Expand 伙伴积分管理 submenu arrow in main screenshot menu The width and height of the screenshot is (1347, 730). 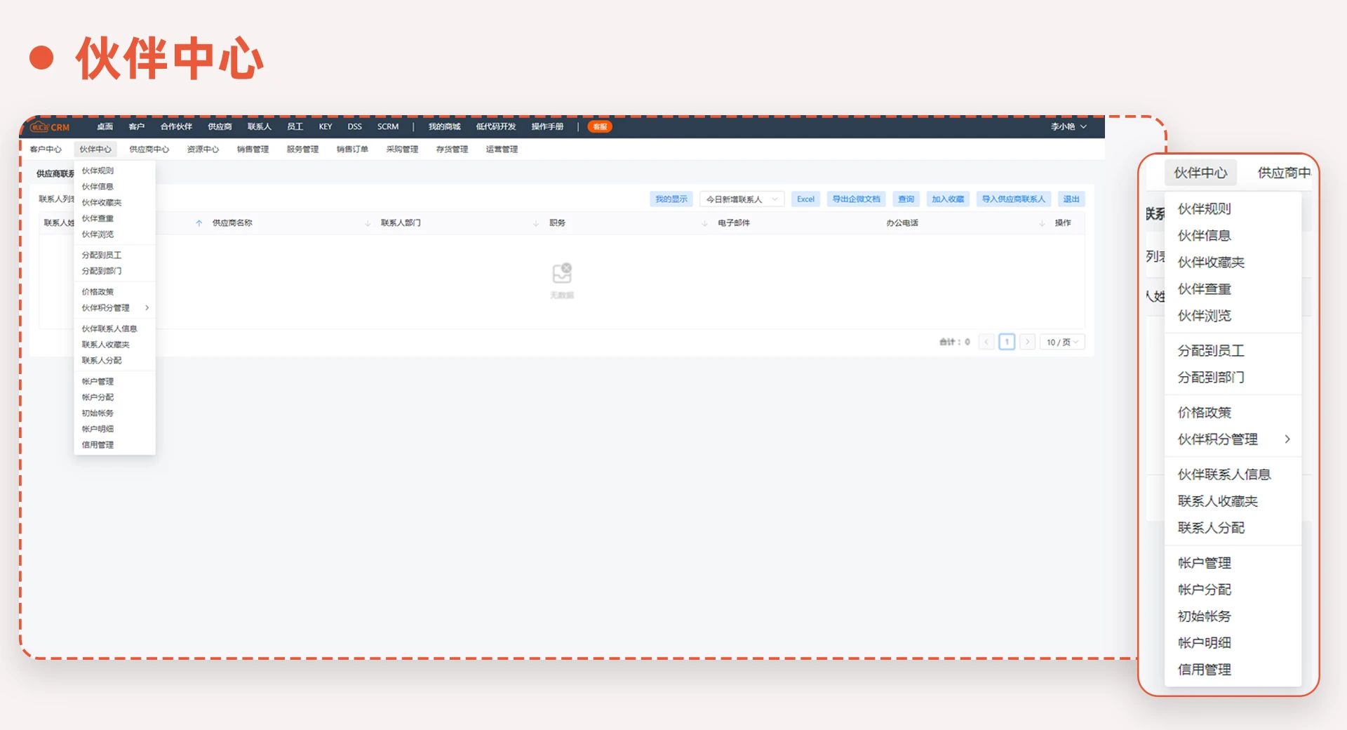pyautogui.click(x=147, y=307)
